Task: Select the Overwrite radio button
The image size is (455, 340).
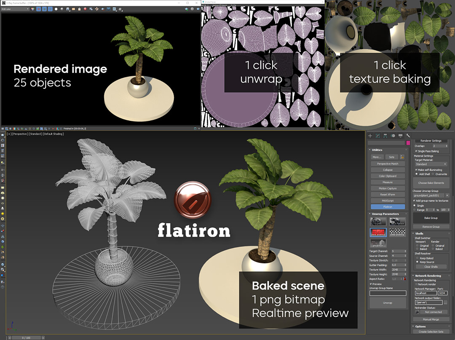Action: (x=433, y=174)
